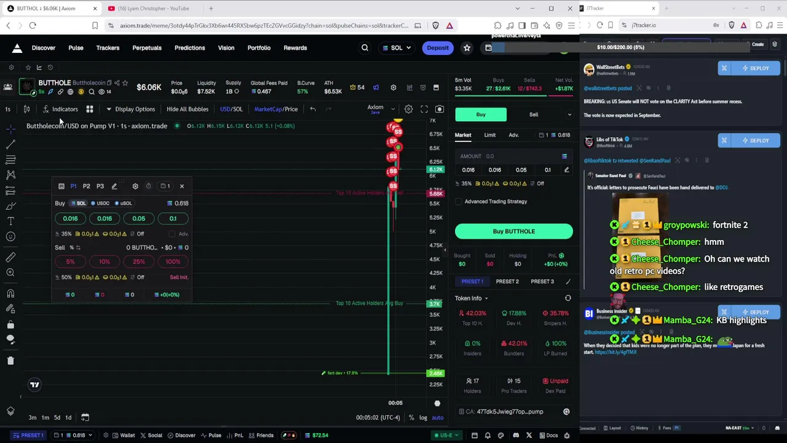Switch currency toggle USD/SOL
Viewport: 787px width, 443px height.
pos(231,109)
